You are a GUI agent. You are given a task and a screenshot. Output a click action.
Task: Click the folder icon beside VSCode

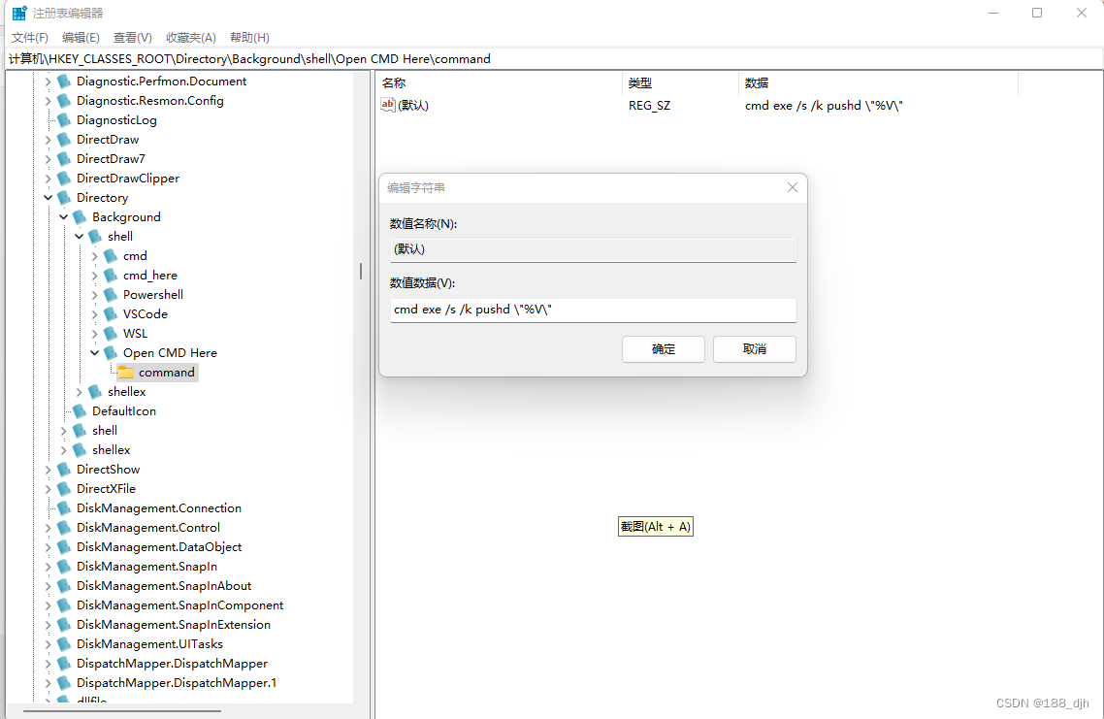coord(111,313)
